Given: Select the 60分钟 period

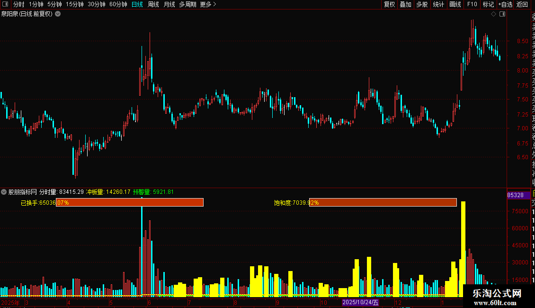Looking at the screenshot, I should (118, 4).
